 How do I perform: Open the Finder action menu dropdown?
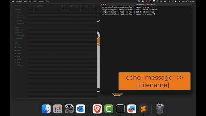(x=86, y=6)
